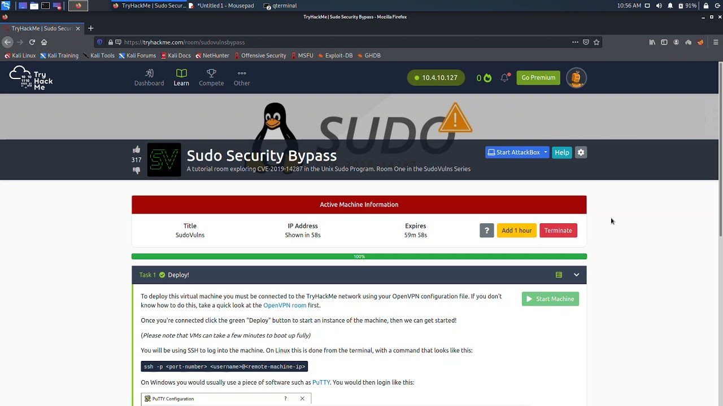
Task: Open the Dashboard navigation item
Action: [x=149, y=78]
